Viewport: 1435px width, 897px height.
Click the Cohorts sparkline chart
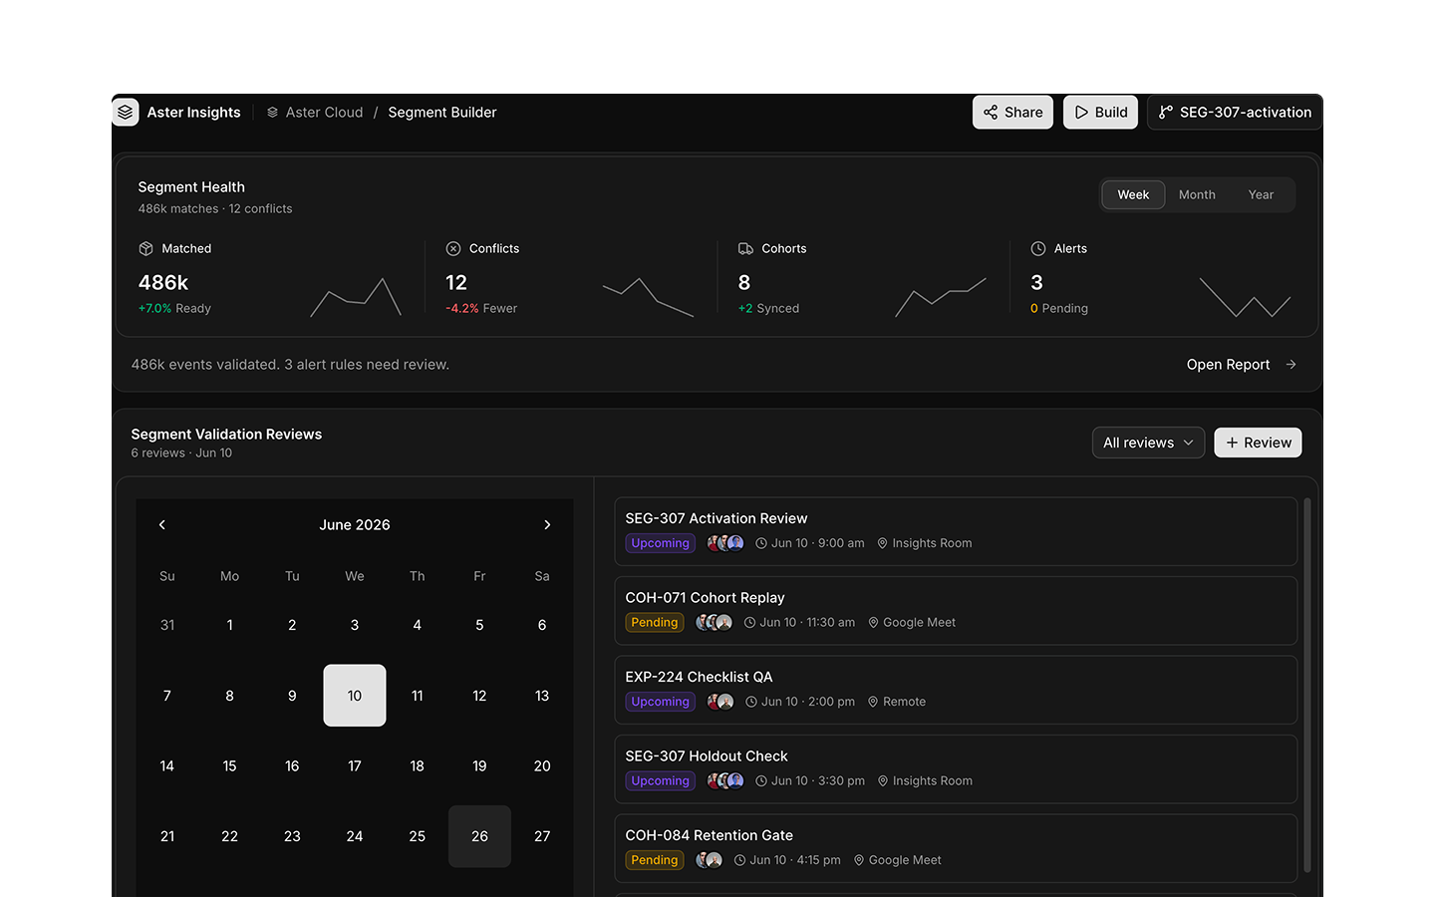[941, 297]
